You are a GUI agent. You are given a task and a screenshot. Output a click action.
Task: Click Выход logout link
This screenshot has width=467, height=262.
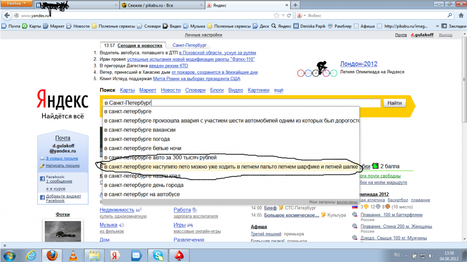(445, 35)
